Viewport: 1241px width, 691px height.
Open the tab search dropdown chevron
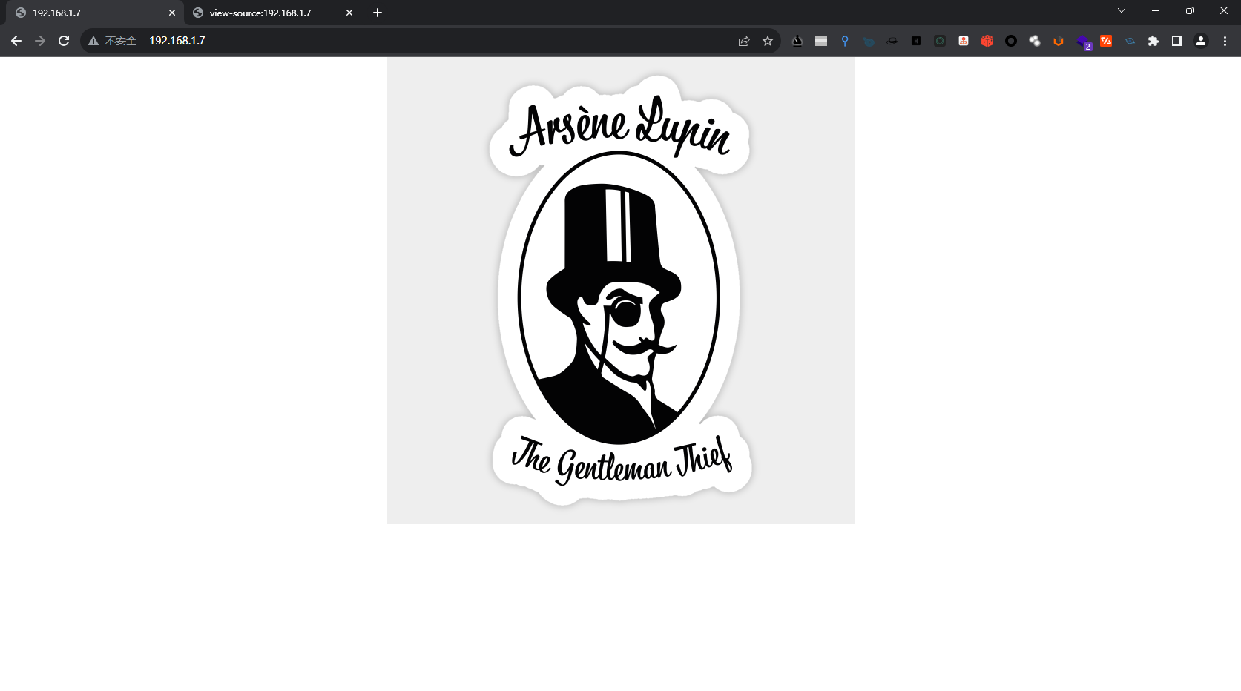(x=1122, y=10)
